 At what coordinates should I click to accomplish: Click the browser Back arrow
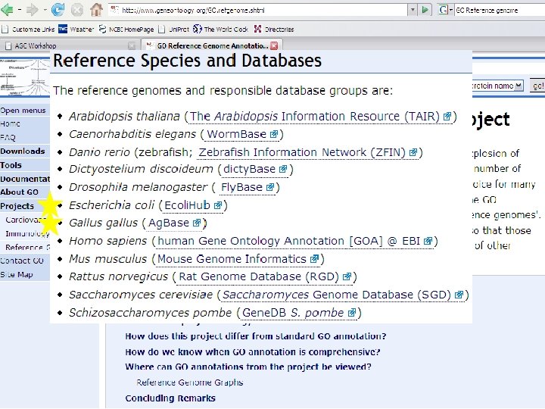tap(7, 10)
